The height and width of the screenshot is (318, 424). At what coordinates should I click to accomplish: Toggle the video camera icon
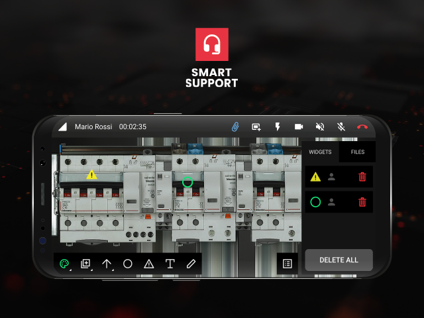coord(299,127)
